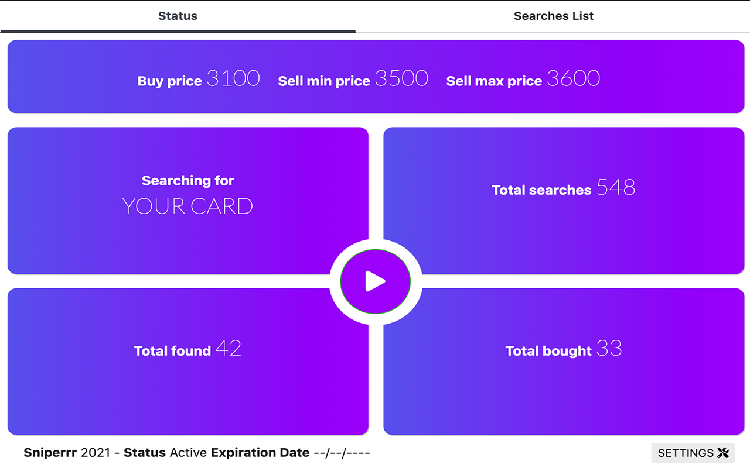Click the Searching for heading

pyautogui.click(x=187, y=181)
